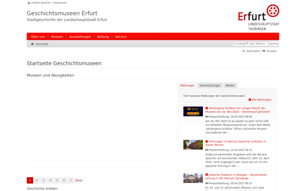Viewport: 306px width, 191px height.
Task: Click the Geschichtsmuseen Erfurt site title
Action: point(62,13)
